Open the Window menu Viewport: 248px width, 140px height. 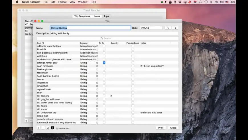tap(83, 2)
